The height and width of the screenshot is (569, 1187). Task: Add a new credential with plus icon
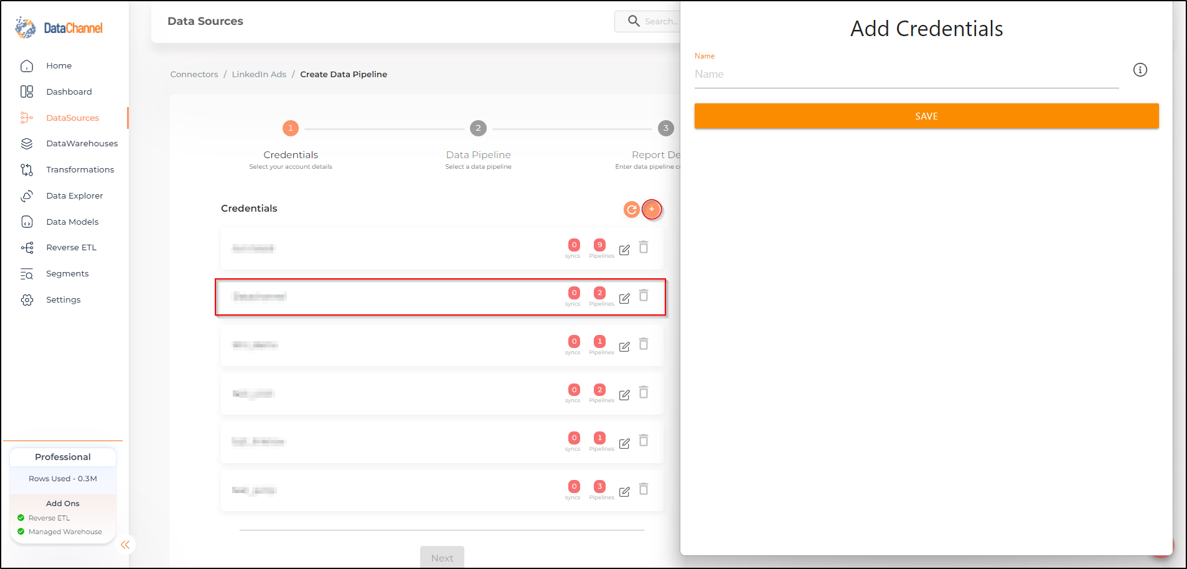(652, 209)
